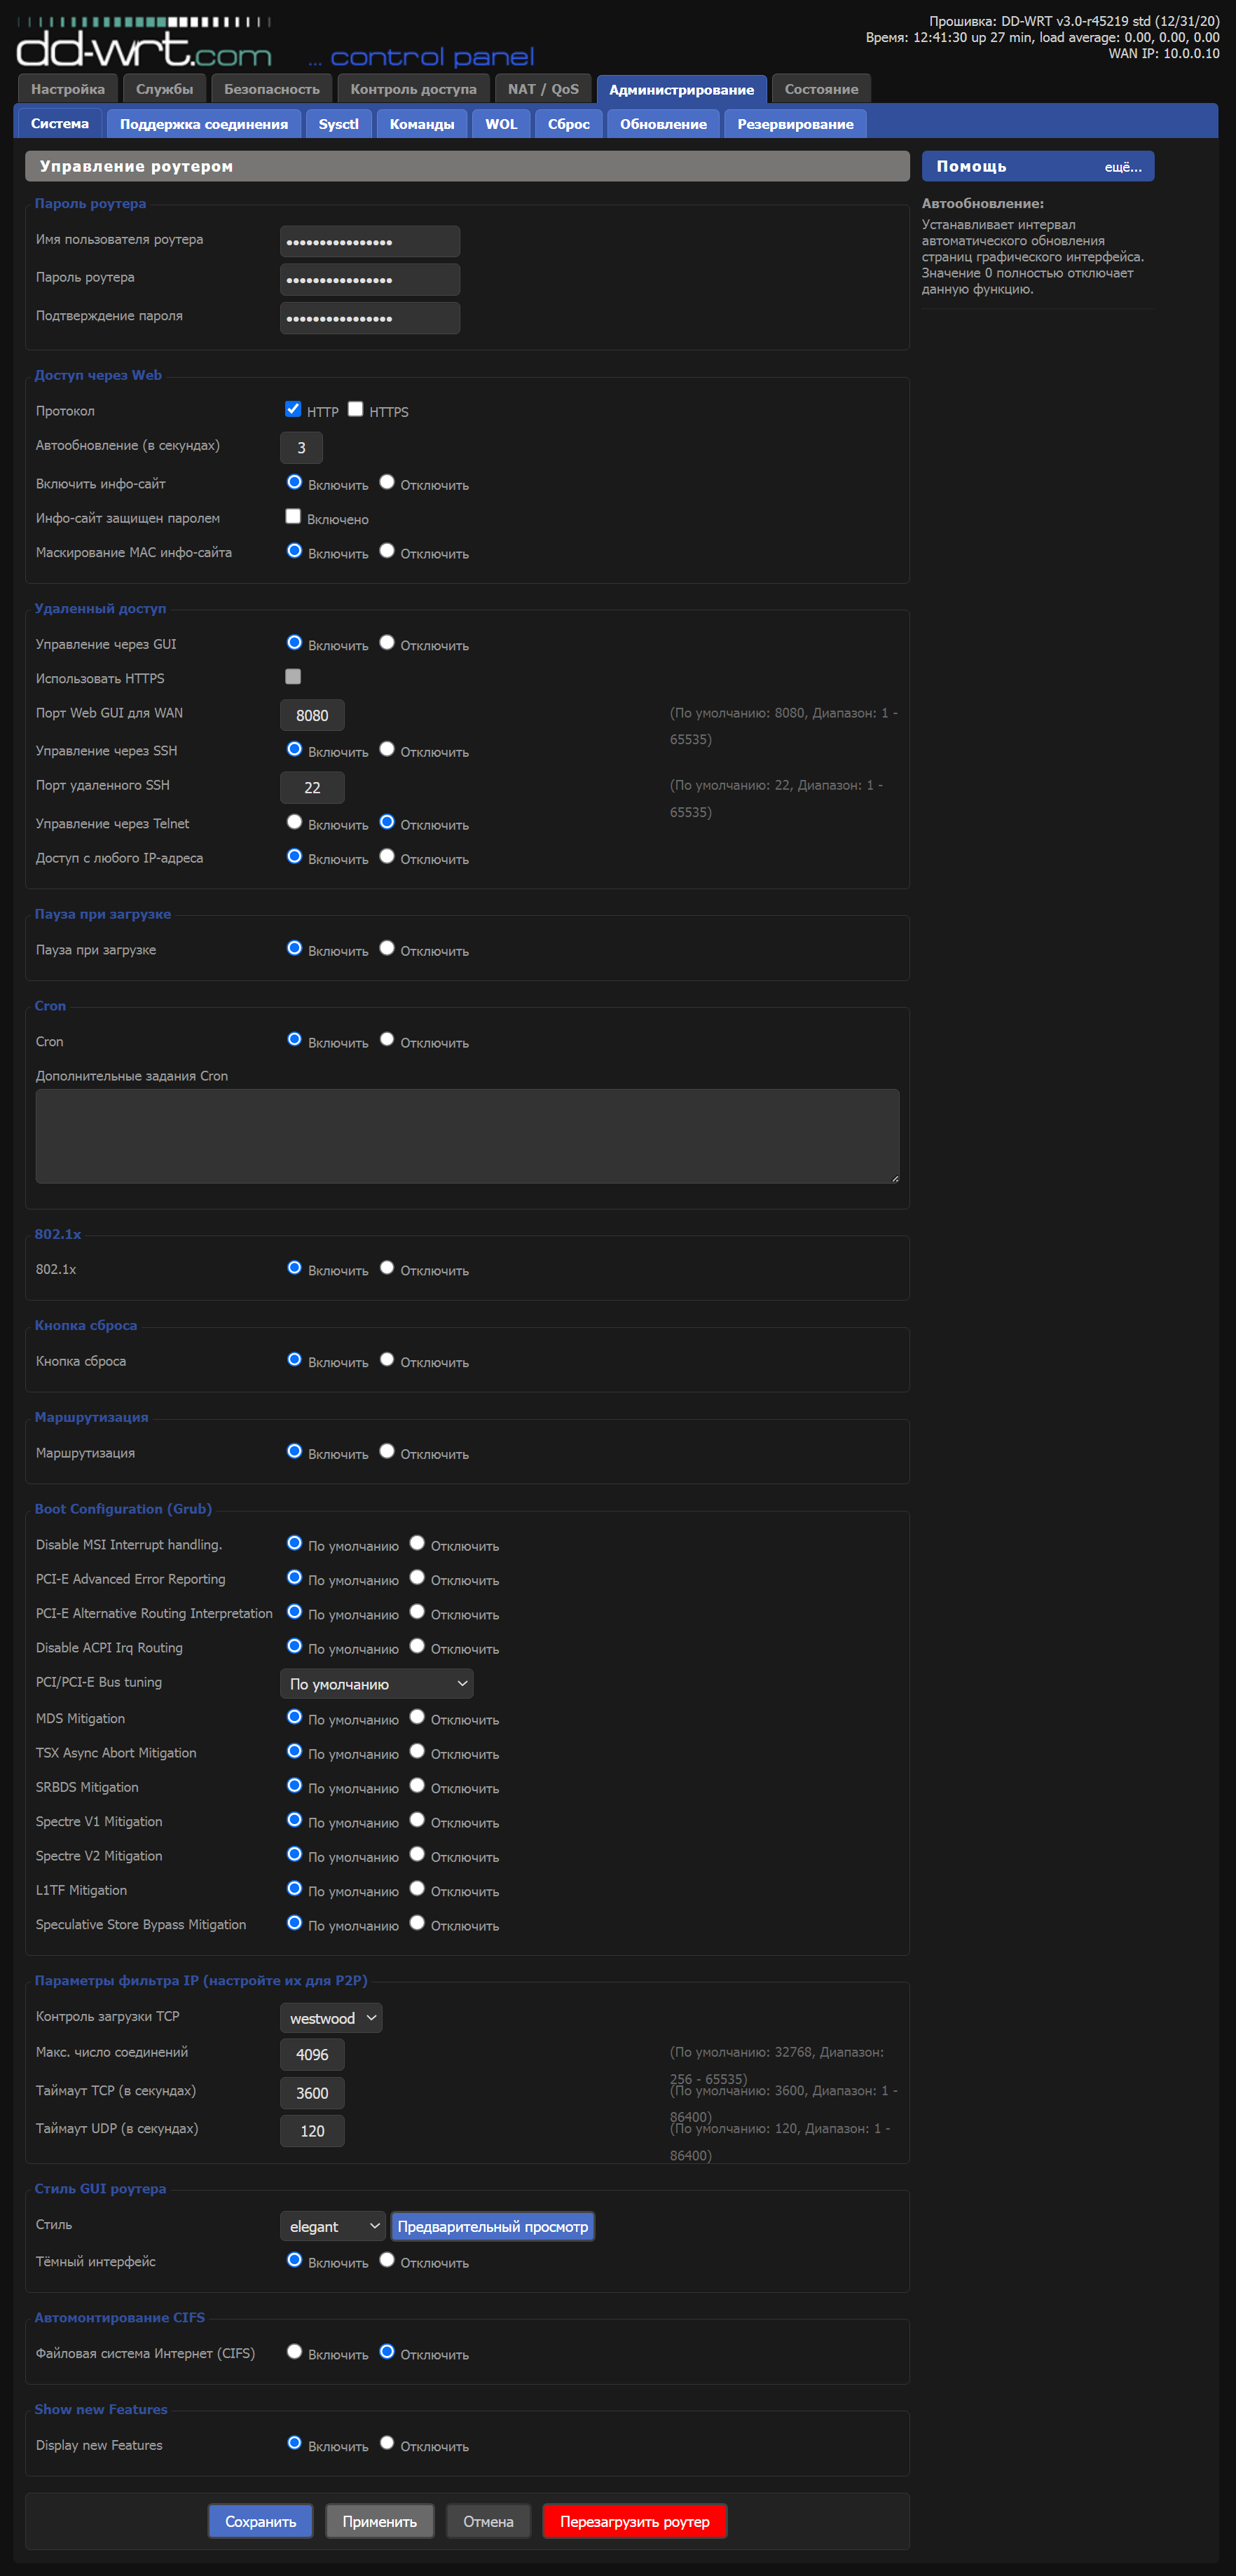Select Отключить for TSX Async Abort Mitigation
Viewport: 1236px width, 2576px height.
(417, 1751)
